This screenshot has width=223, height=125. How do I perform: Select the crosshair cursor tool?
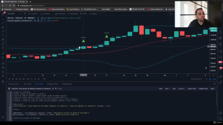point(3,19)
